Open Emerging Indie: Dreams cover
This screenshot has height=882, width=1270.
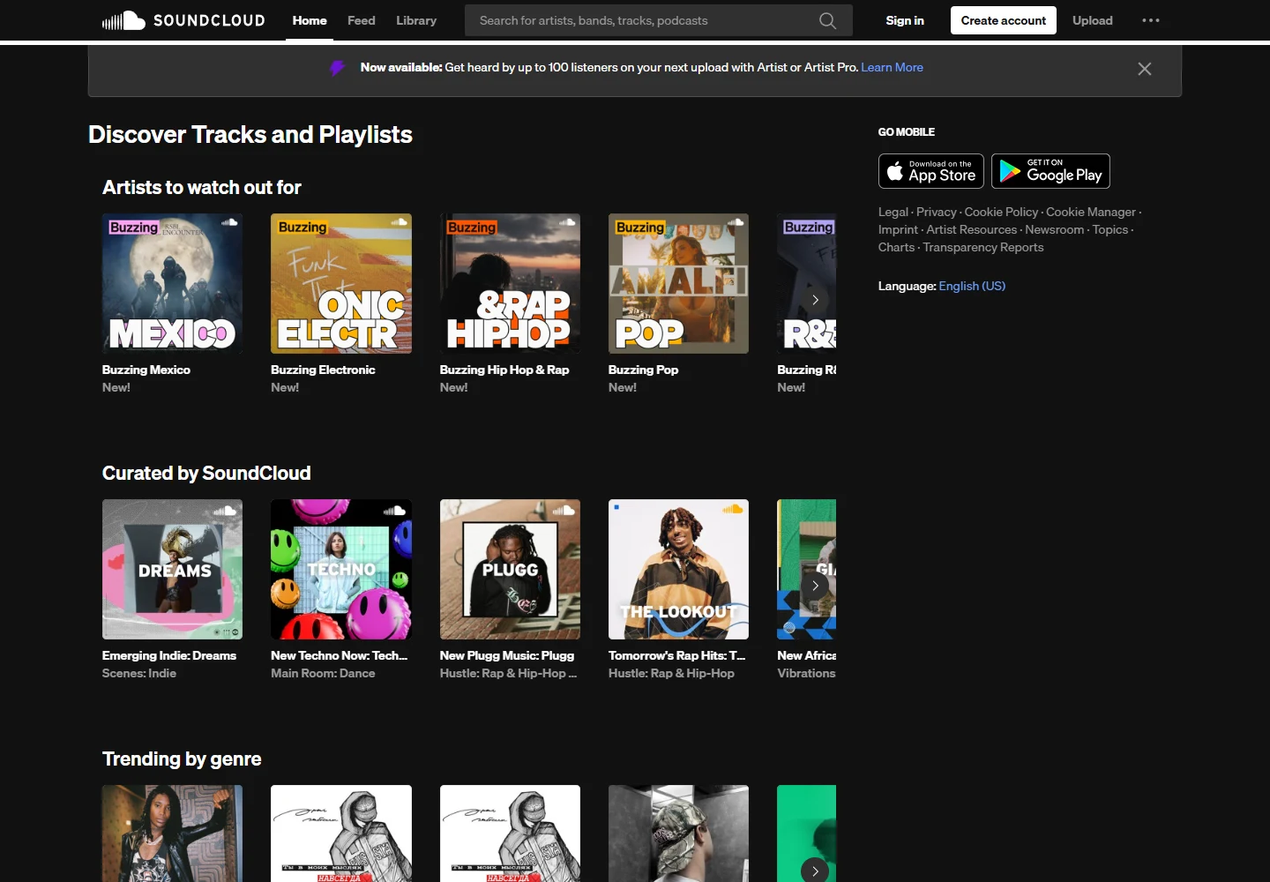click(172, 569)
